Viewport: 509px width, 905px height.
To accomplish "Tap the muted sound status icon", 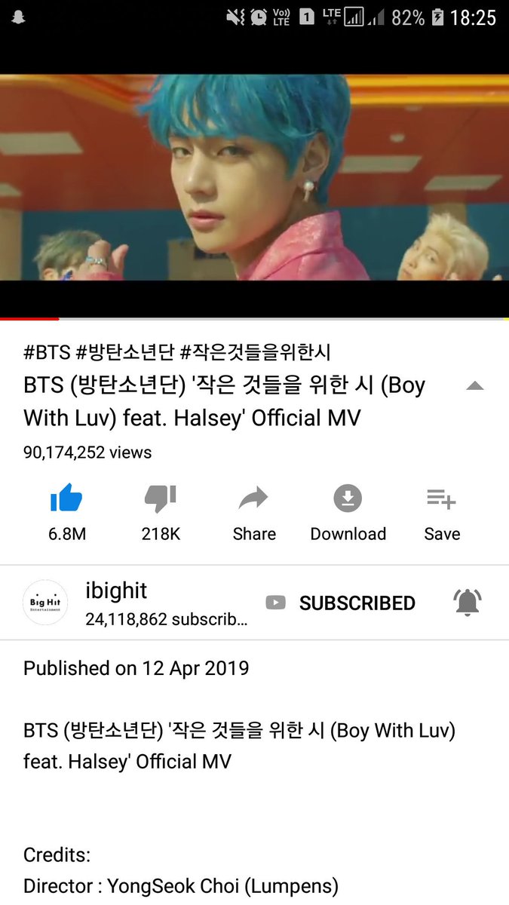I will coord(236,17).
